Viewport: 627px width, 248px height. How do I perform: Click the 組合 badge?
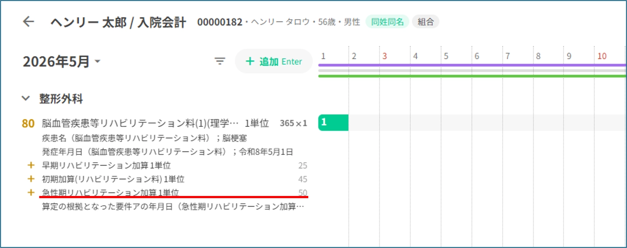tap(426, 21)
